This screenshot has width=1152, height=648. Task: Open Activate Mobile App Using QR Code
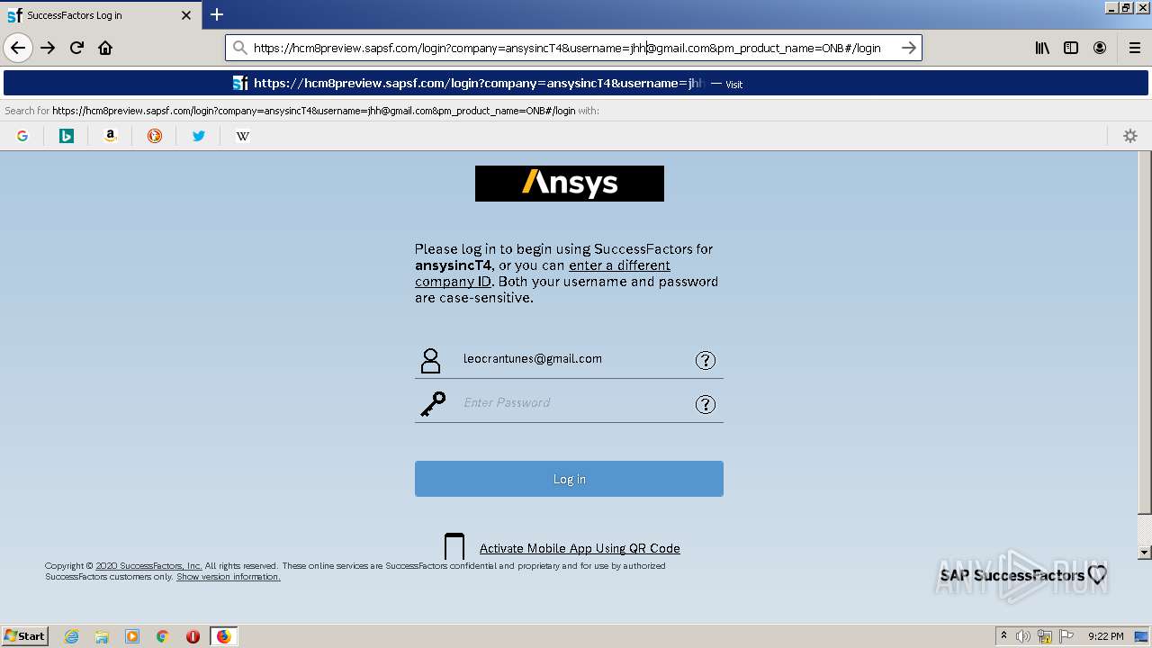[580, 548]
